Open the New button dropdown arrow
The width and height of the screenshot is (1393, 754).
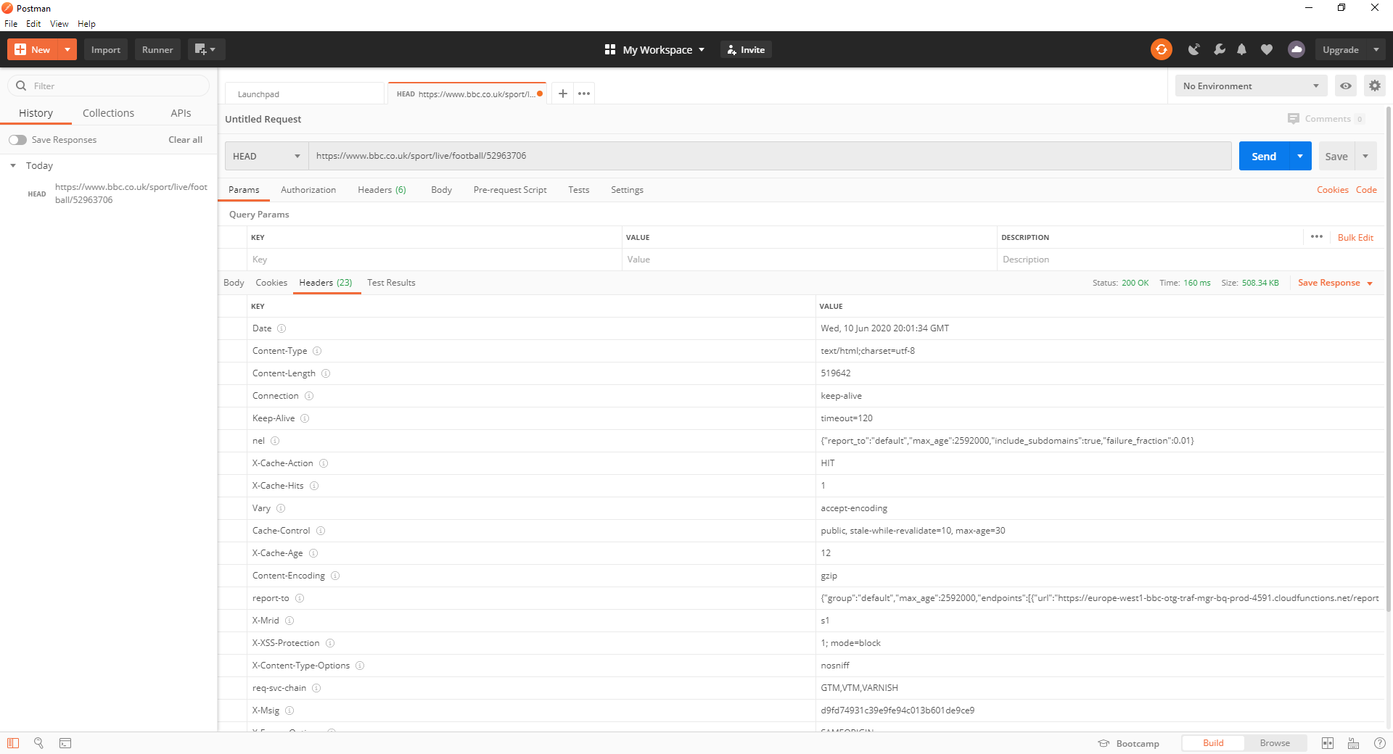[x=67, y=49]
